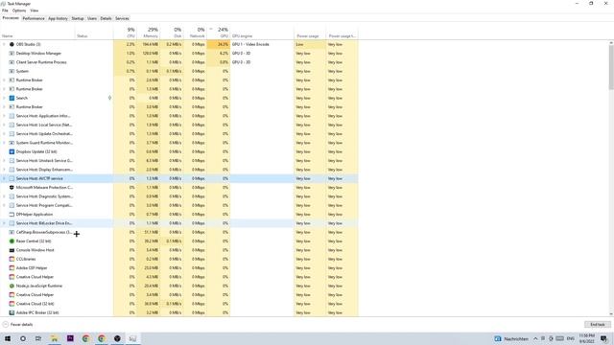The height and width of the screenshot is (345, 614).
Task: Expand Service Host: BitLocker Drive row
Action: pos(4,223)
